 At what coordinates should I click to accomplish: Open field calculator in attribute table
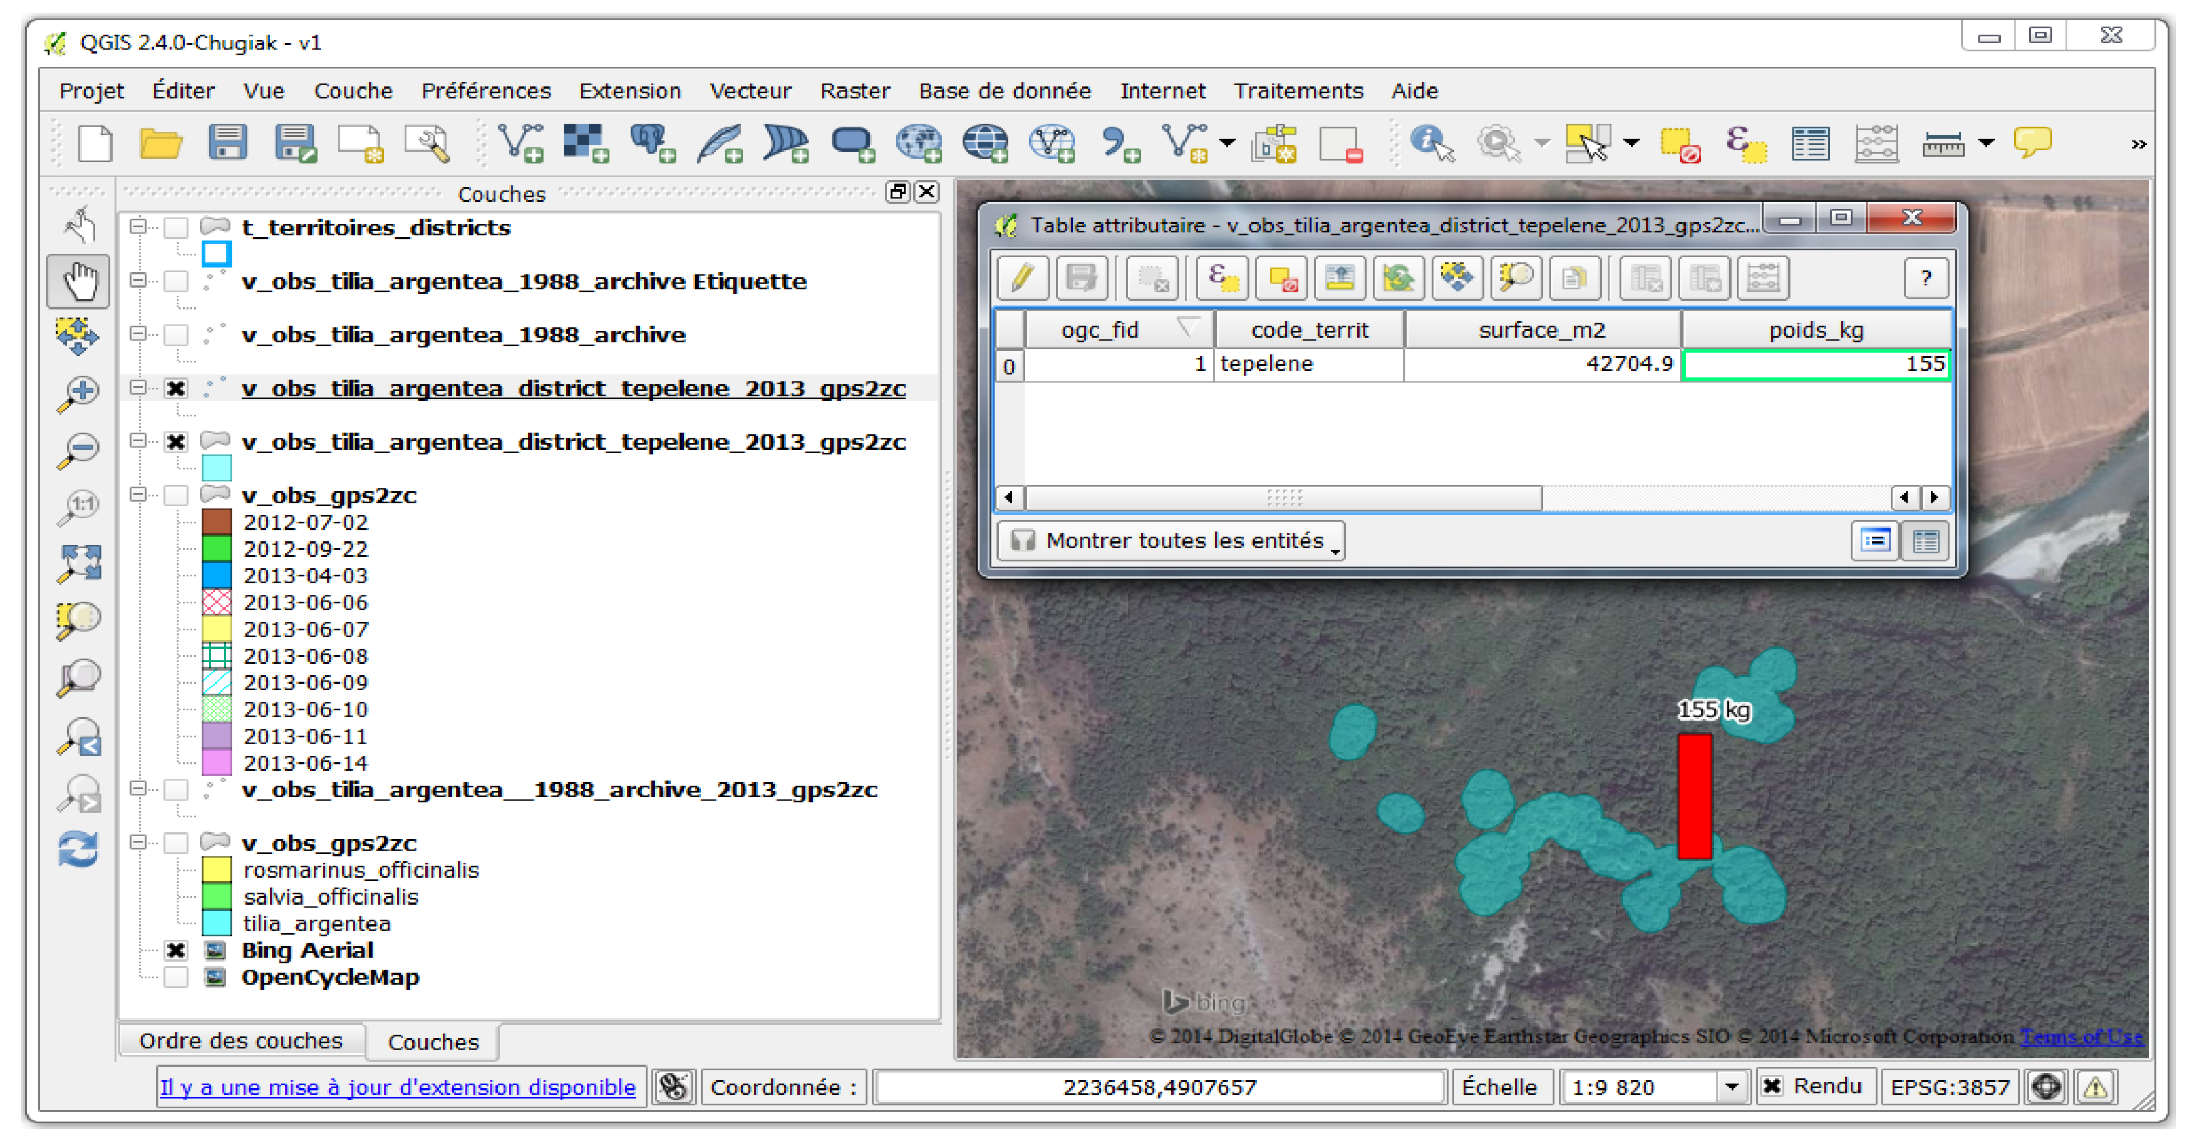point(1762,278)
